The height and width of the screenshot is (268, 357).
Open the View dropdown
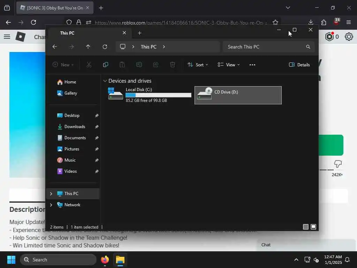click(229, 65)
